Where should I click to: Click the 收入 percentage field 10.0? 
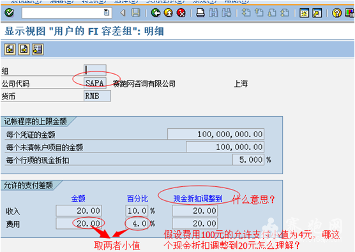point(137,211)
